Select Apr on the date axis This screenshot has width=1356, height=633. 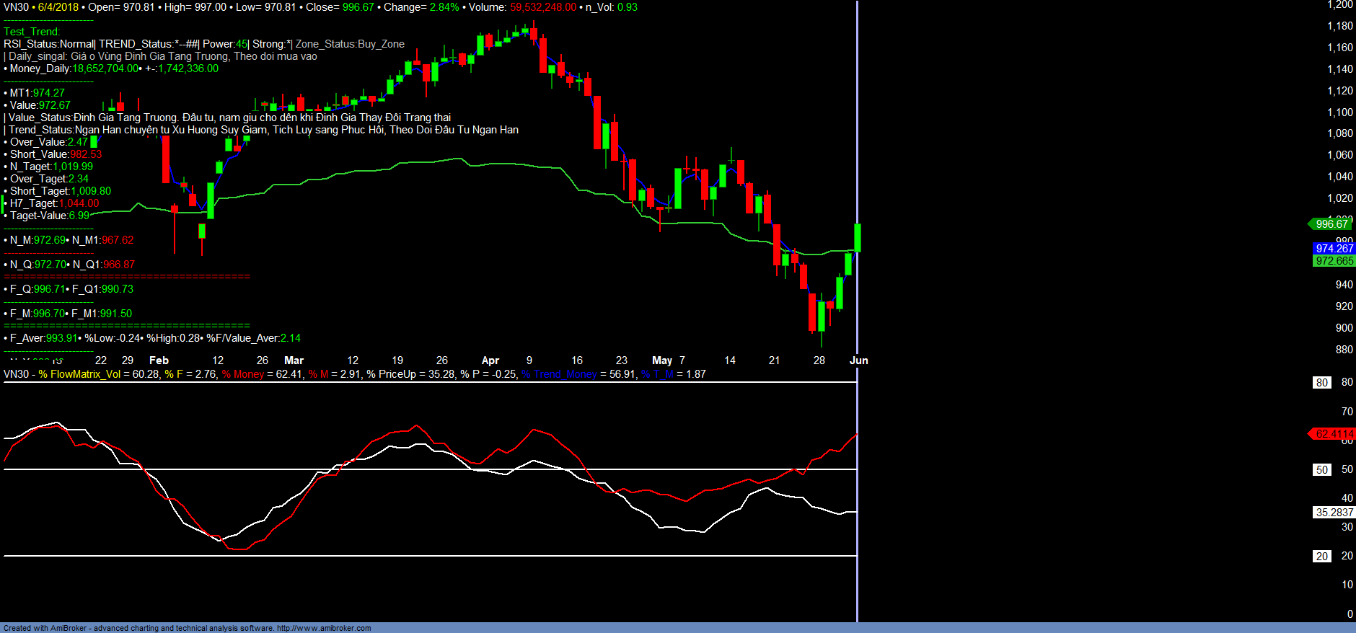click(490, 360)
